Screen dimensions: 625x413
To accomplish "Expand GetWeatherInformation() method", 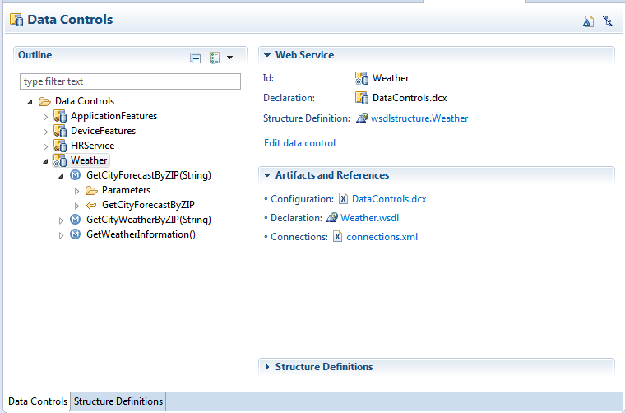I will click(x=61, y=235).
